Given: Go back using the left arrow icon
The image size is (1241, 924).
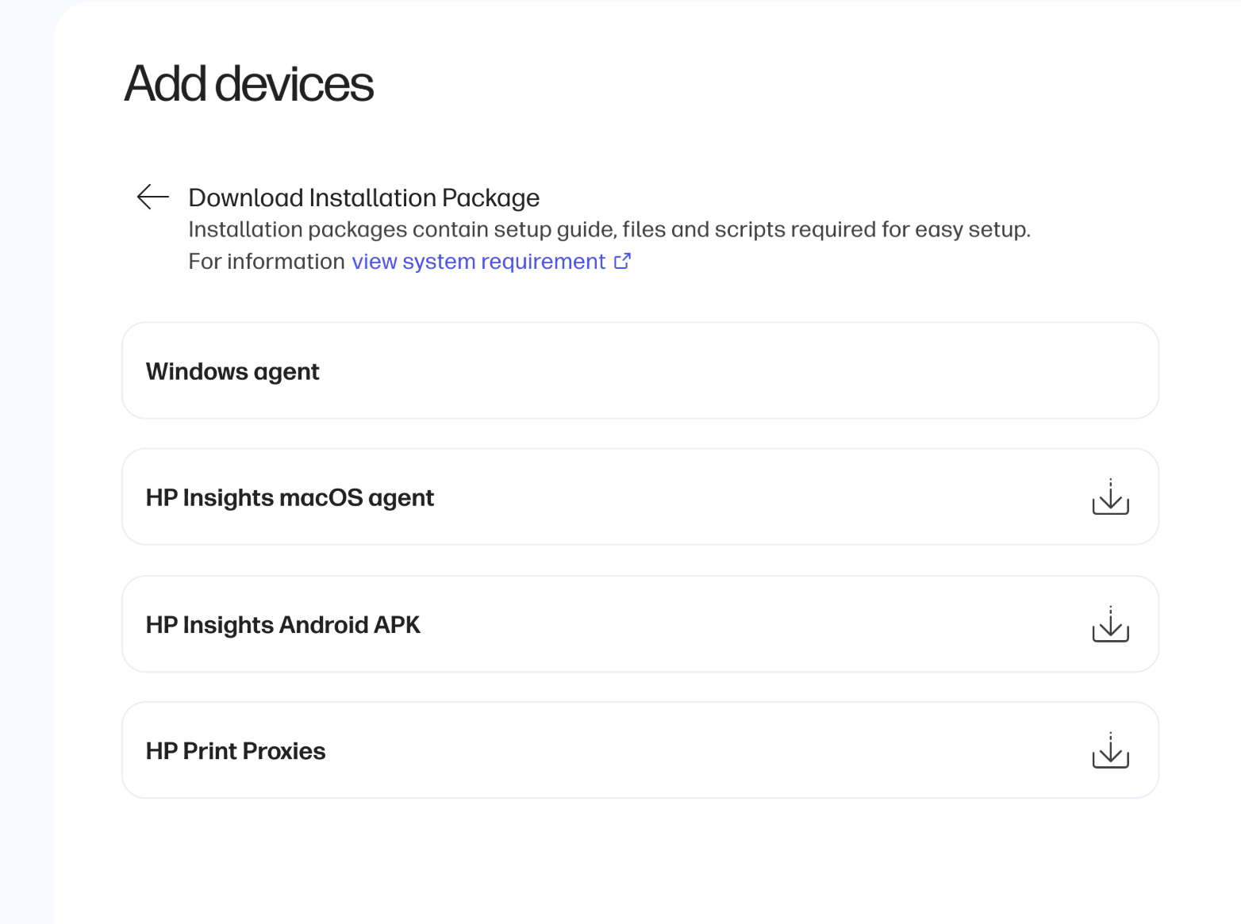Looking at the screenshot, I should point(153,197).
